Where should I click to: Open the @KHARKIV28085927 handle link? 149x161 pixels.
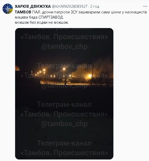coord(69,6)
